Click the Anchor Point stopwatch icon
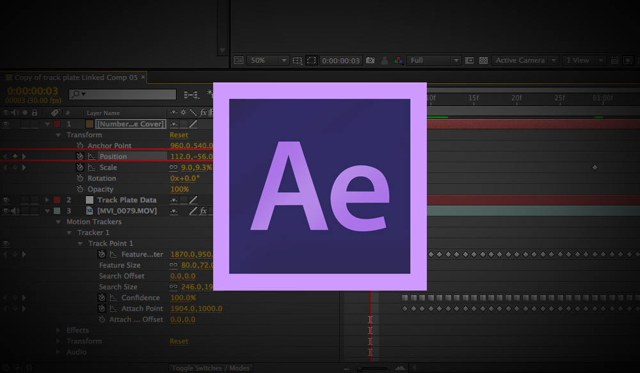The image size is (640, 373). 80,146
